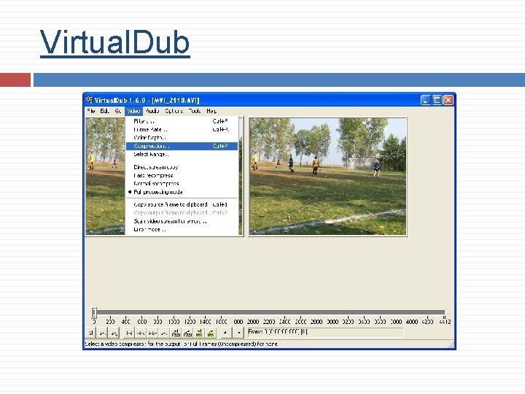Open the File menu
525x394 pixels.
point(90,111)
